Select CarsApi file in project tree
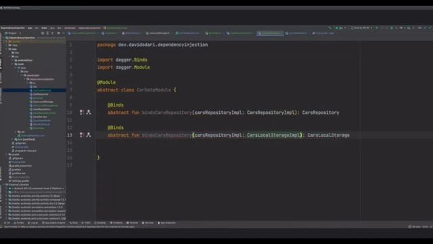 (36, 98)
